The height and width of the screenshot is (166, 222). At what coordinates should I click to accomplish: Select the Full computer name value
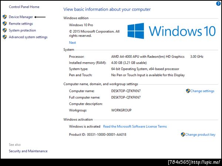point(126,98)
